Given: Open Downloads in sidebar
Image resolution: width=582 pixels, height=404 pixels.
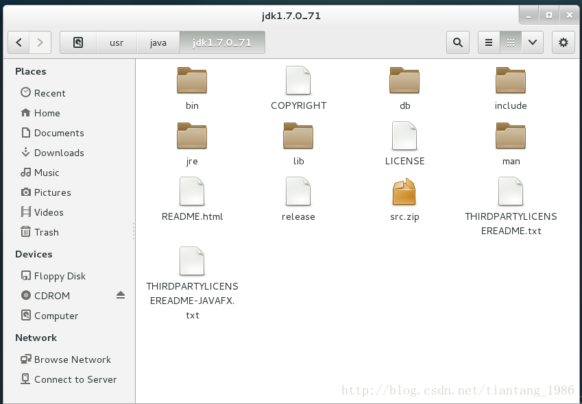Looking at the screenshot, I should pos(52,152).
